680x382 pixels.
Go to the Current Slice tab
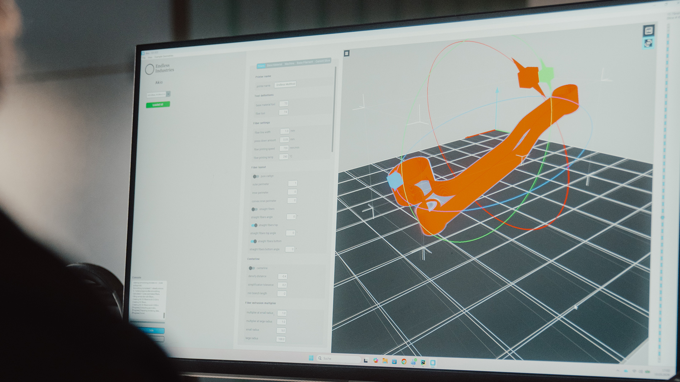323,61
